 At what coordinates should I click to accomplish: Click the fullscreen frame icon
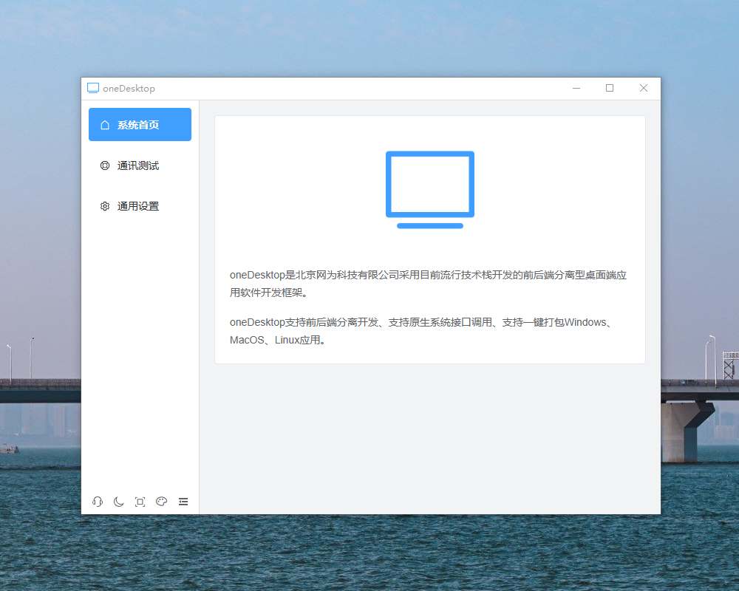coord(140,502)
